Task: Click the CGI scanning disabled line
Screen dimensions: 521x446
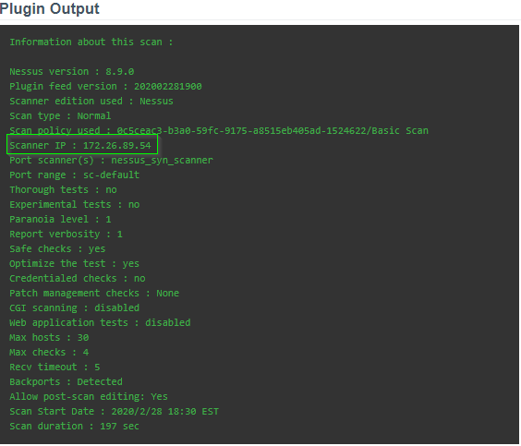Action: click(x=75, y=307)
